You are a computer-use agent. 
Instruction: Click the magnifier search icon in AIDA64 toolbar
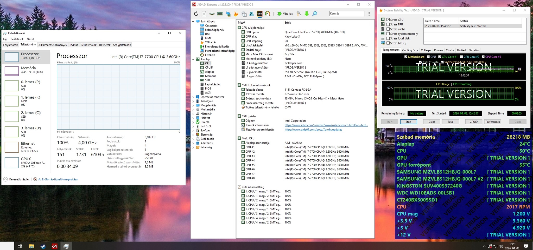tap(315, 14)
